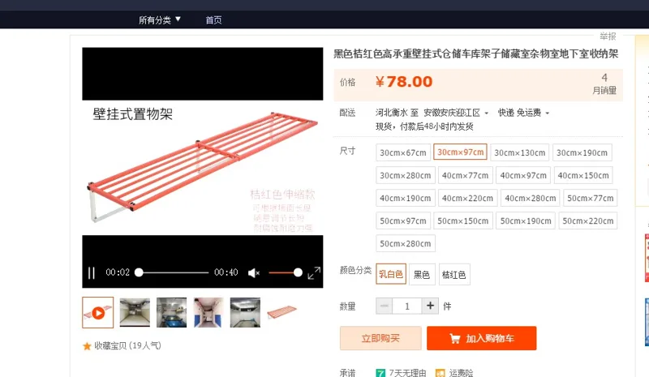Click the product title text
649x377 pixels.
[476, 54]
